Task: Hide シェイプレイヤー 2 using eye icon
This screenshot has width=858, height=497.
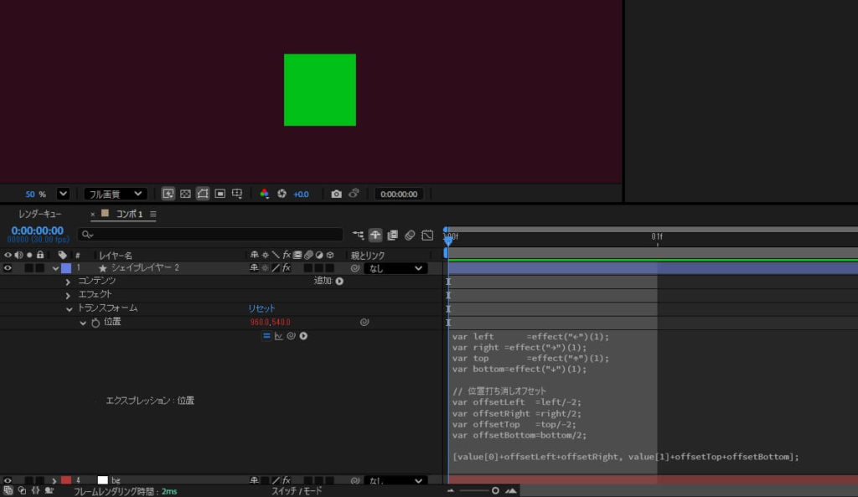Action: [x=8, y=268]
